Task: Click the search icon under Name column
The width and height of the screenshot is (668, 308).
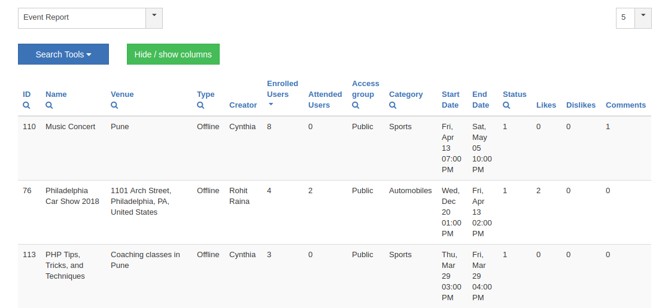Action: 49,105
